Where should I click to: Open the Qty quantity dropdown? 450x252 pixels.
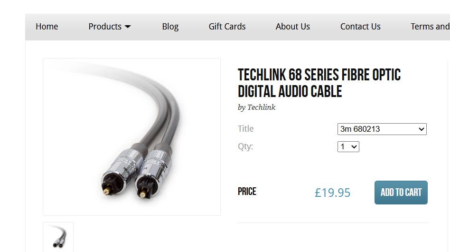coord(348,147)
